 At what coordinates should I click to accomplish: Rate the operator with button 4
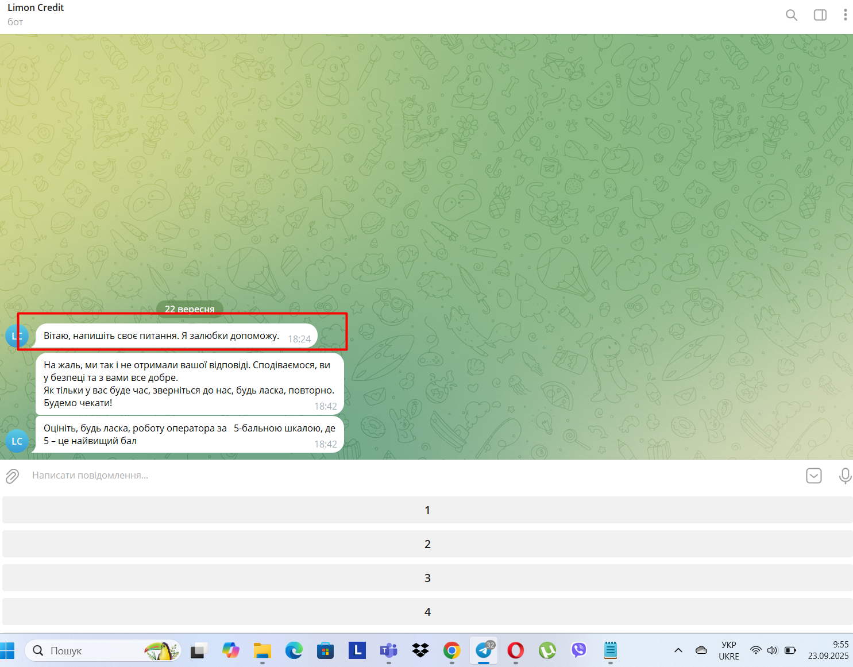[427, 612]
